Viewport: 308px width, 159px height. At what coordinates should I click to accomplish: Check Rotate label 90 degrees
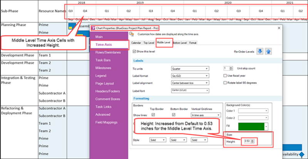(225, 83)
